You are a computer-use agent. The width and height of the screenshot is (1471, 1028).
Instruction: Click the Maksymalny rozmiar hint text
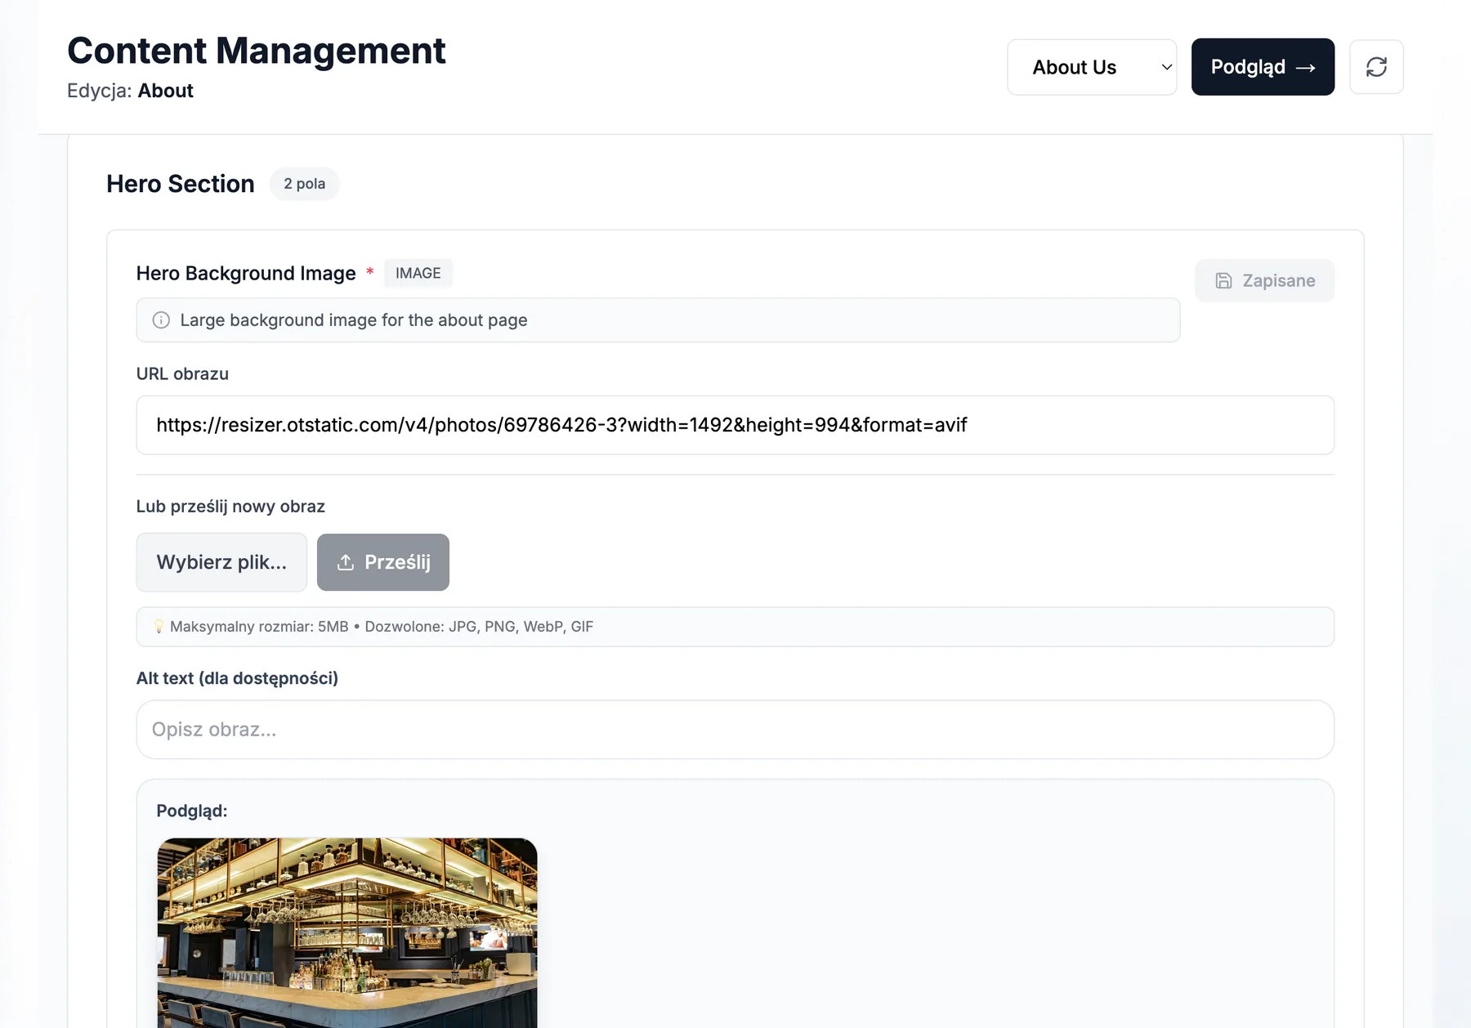pyautogui.click(x=382, y=627)
